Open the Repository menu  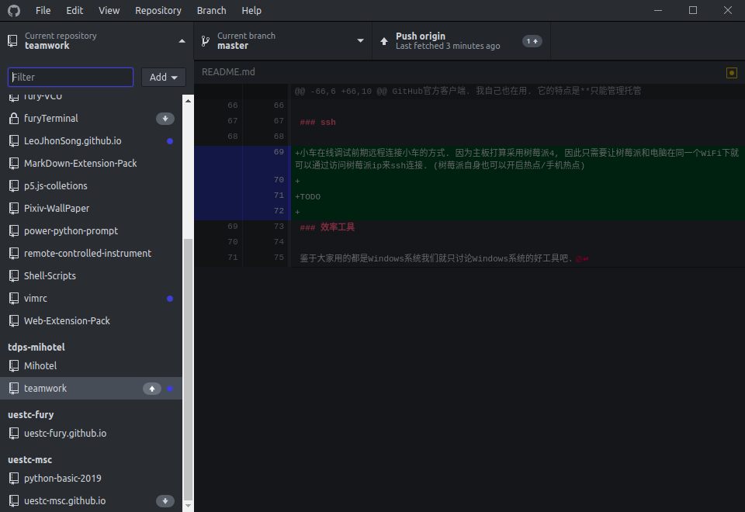click(158, 10)
